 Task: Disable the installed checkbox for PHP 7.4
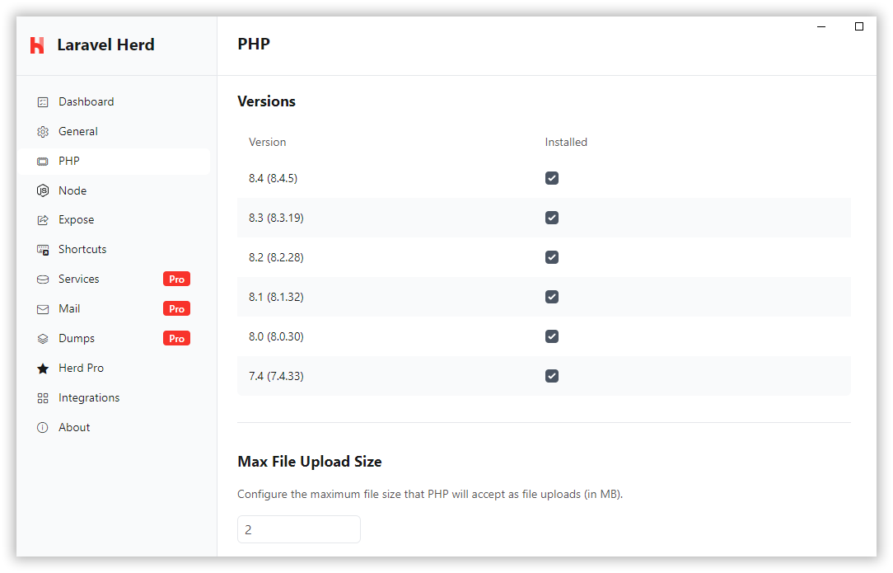[x=551, y=375]
